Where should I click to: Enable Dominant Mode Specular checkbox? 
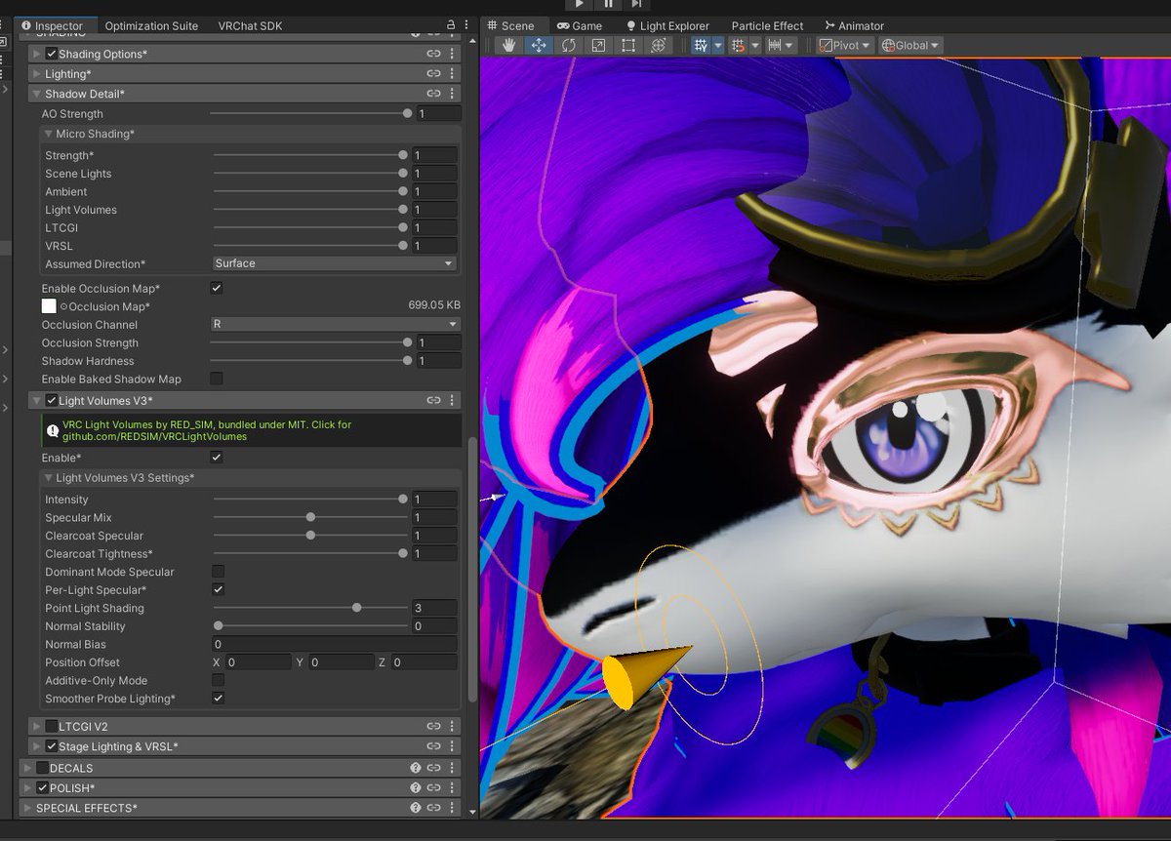click(x=218, y=572)
